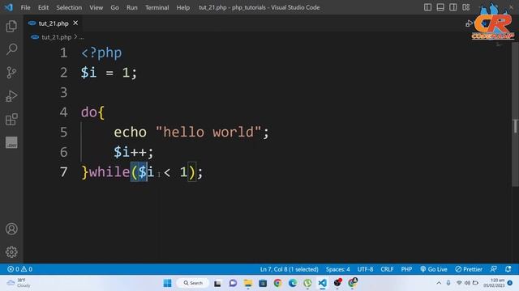Open the Source Control view
519x291 pixels.
(x=11, y=73)
